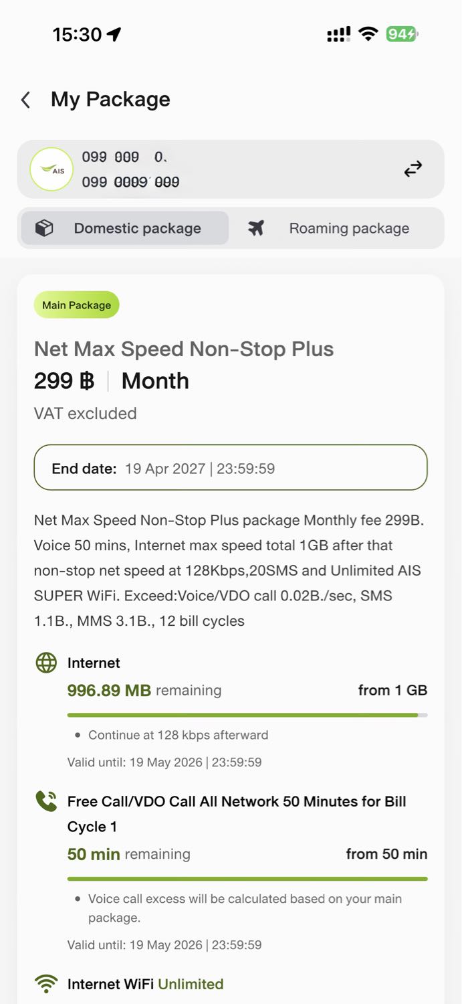
Task: Switch to the Roaming package tab
Action: coord(336,228)
